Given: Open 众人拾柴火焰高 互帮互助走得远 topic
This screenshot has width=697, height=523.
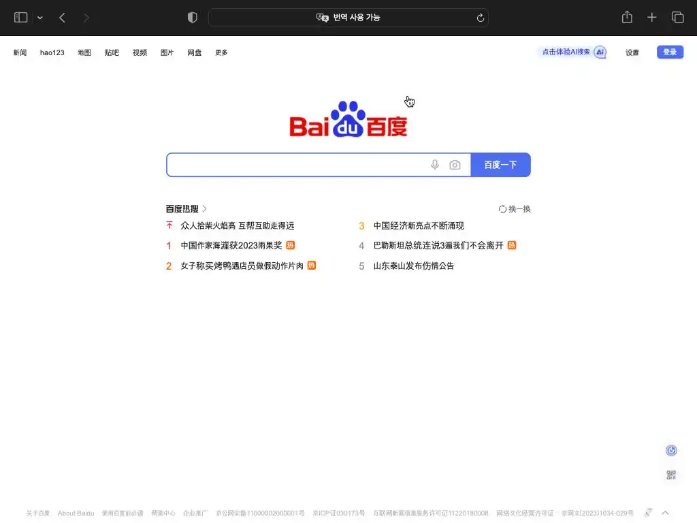Looking at the screenshot, I should pos(238,225).
